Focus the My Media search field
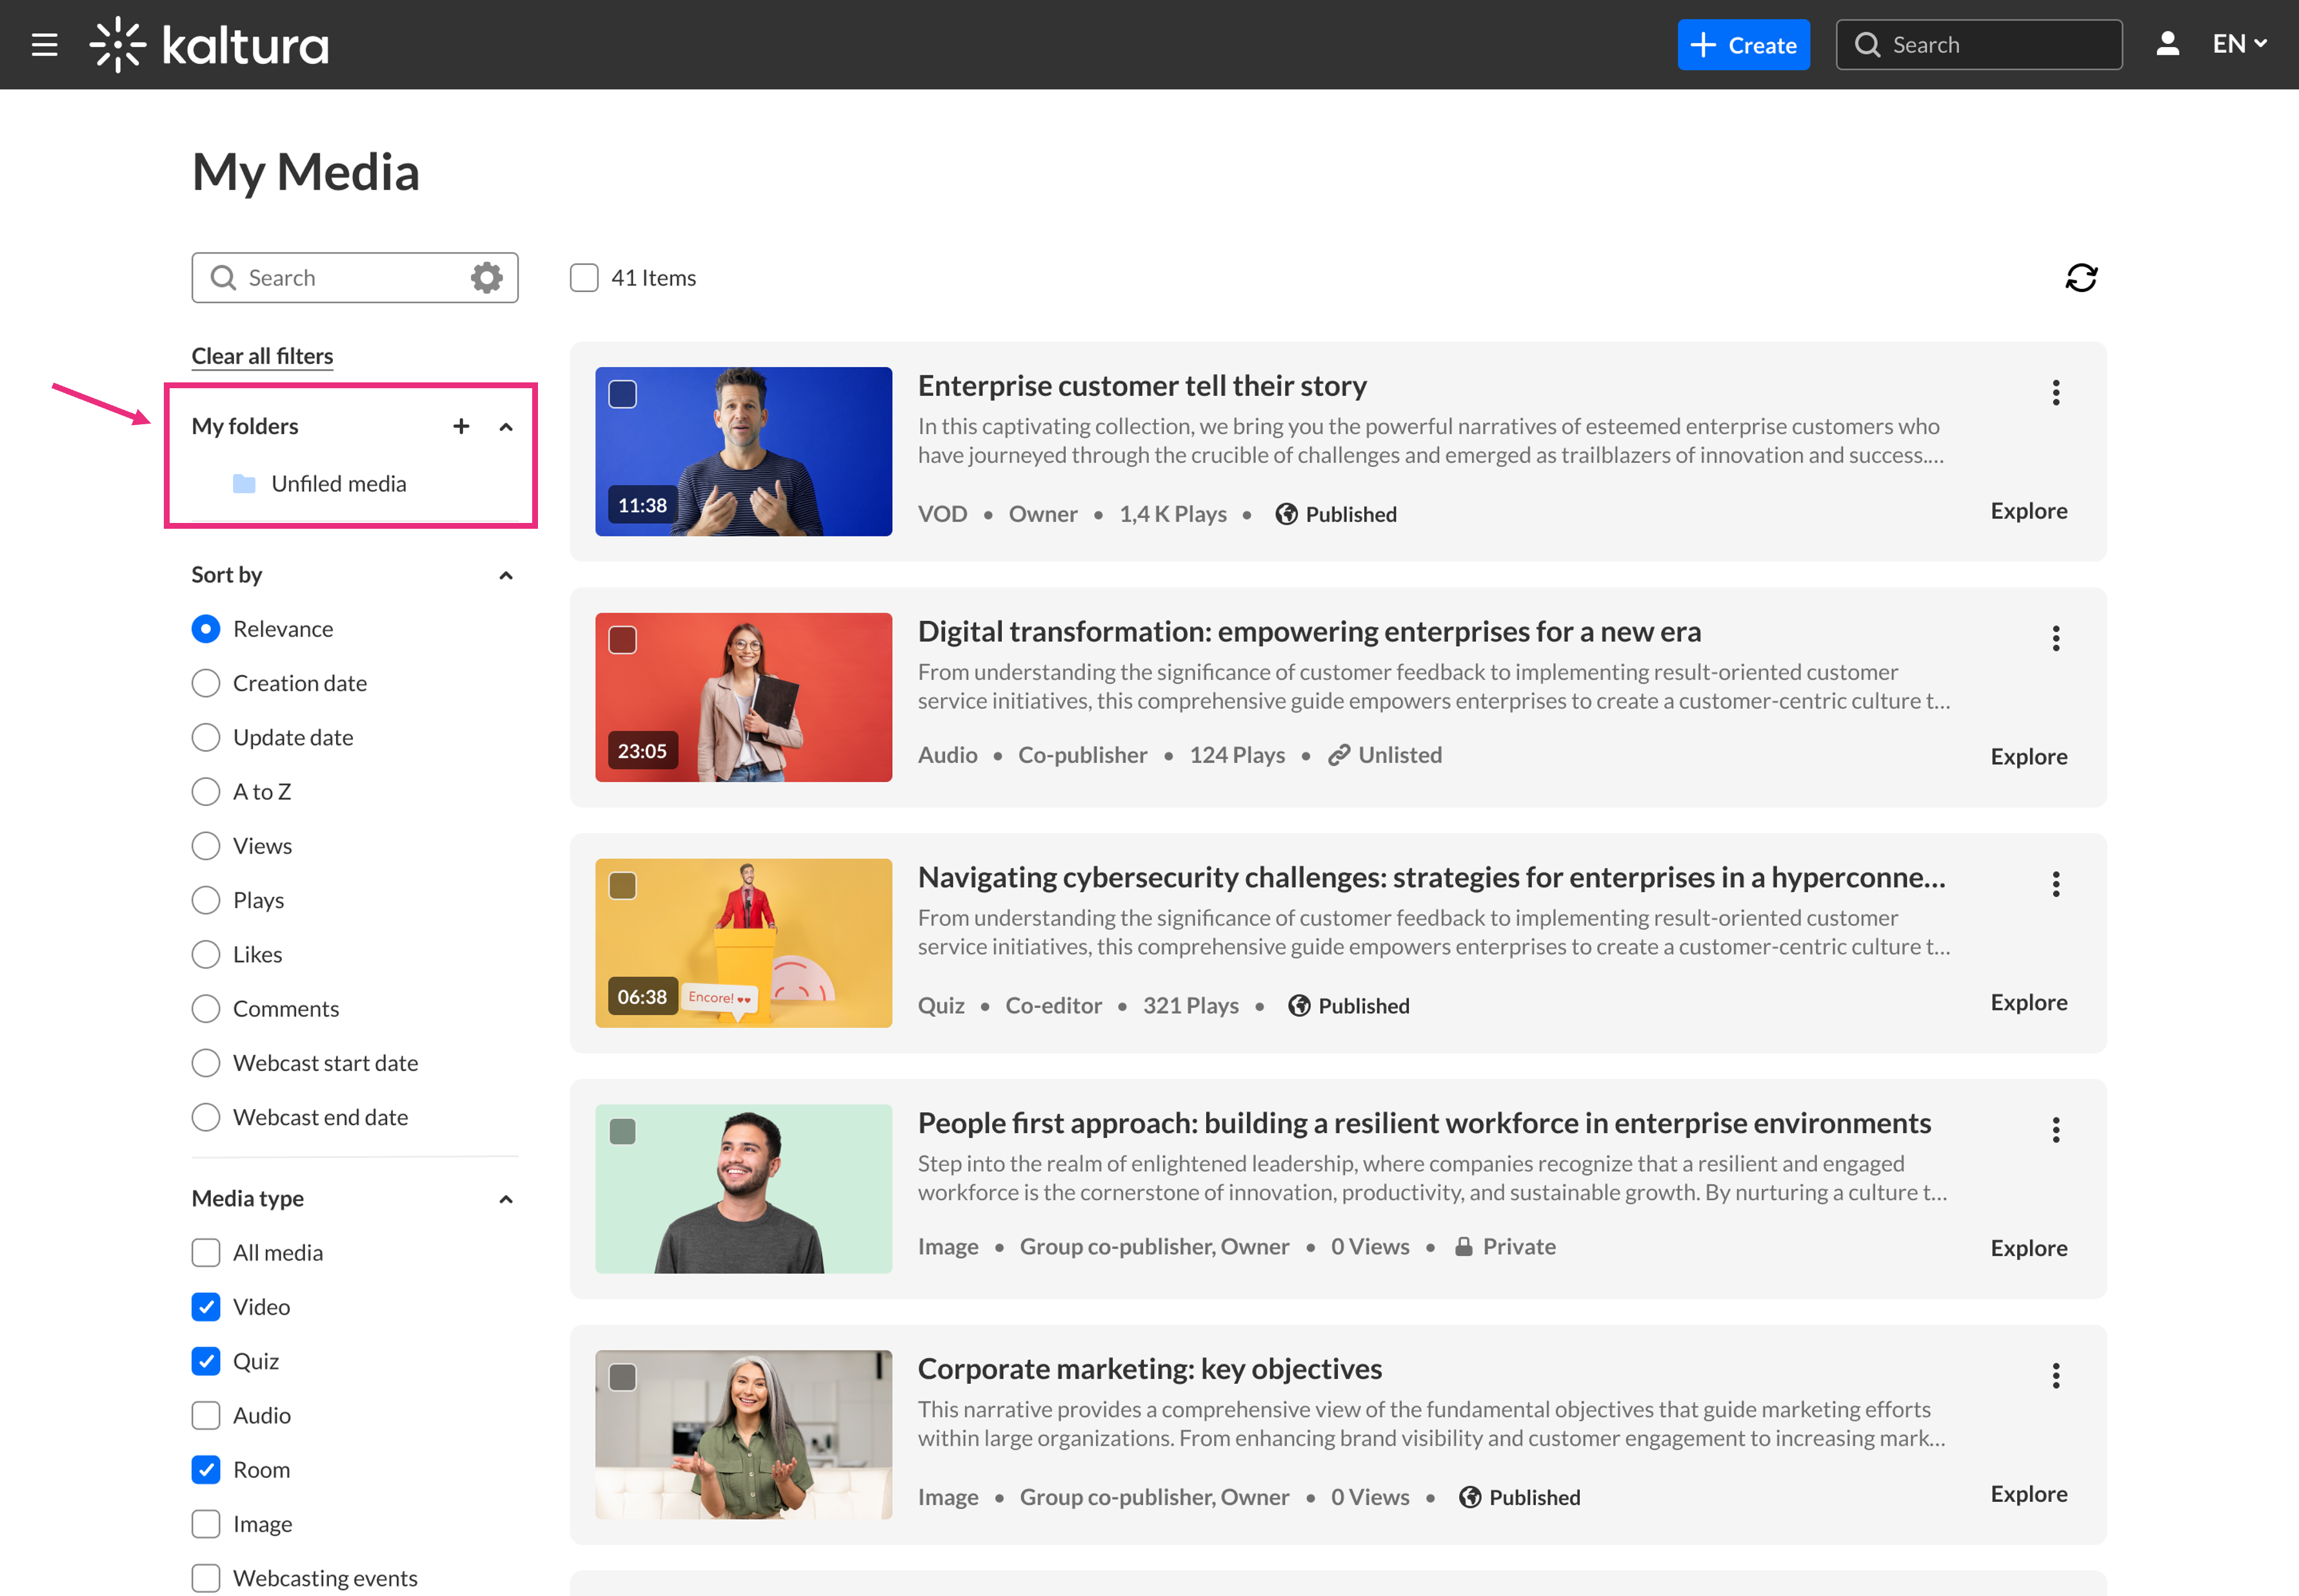 click(350, 278)
